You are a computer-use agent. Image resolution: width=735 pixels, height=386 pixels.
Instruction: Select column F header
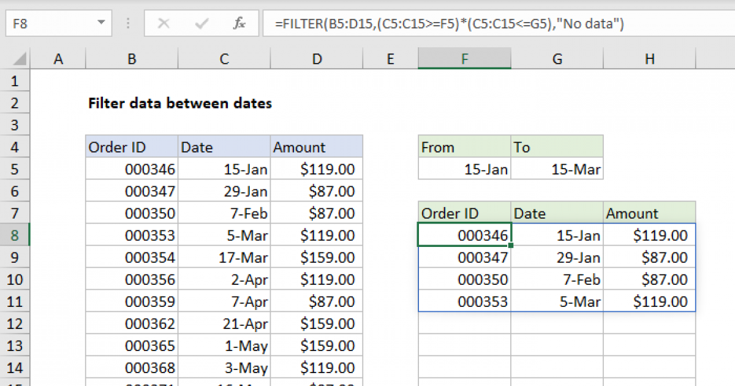click(464, 58)
